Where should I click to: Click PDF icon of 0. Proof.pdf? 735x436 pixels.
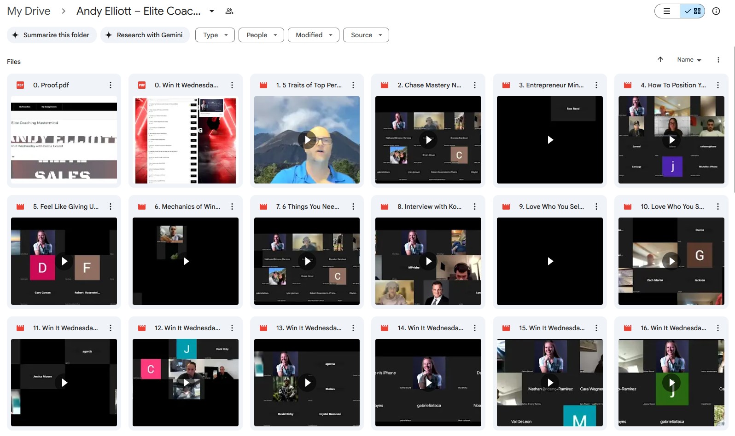(x=20, y=85)
